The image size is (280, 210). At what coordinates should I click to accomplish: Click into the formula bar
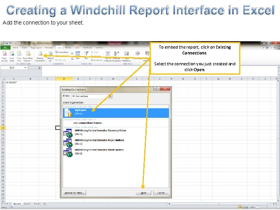(x=159, y=71)
